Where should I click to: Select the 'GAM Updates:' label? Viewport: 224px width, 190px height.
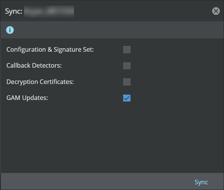point(27,98)
